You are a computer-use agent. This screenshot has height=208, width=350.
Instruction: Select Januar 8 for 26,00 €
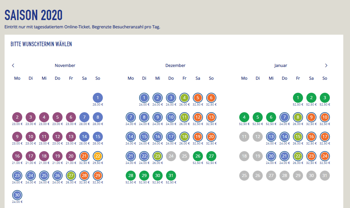tap(298, 117)
